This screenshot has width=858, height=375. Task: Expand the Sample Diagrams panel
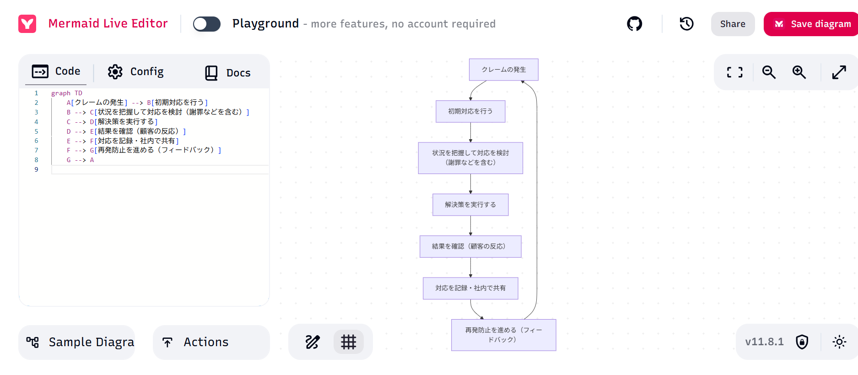(x=77, y=342)
